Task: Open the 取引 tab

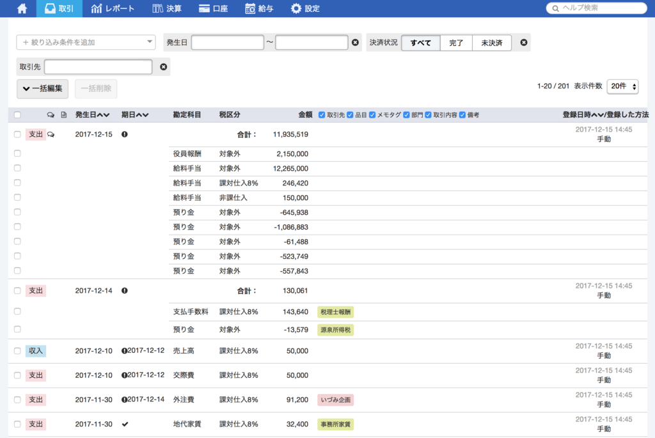Action: pyautogui.click(x=59, y=8)
